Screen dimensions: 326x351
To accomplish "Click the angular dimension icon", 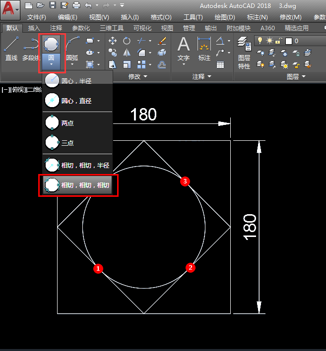I will click(x=220, y=41).
